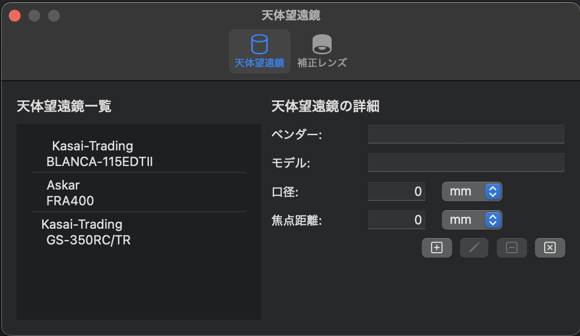This screenshot has width=580, height=336.
Task: Focus the モデル text field
Action: 466,163
